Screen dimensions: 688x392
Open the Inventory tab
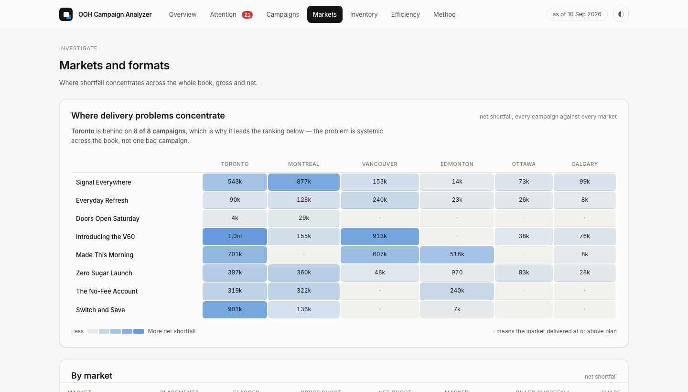pos(364,14)
